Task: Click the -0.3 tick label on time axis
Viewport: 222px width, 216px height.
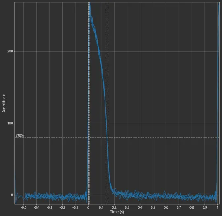Action: click(49, 207)
